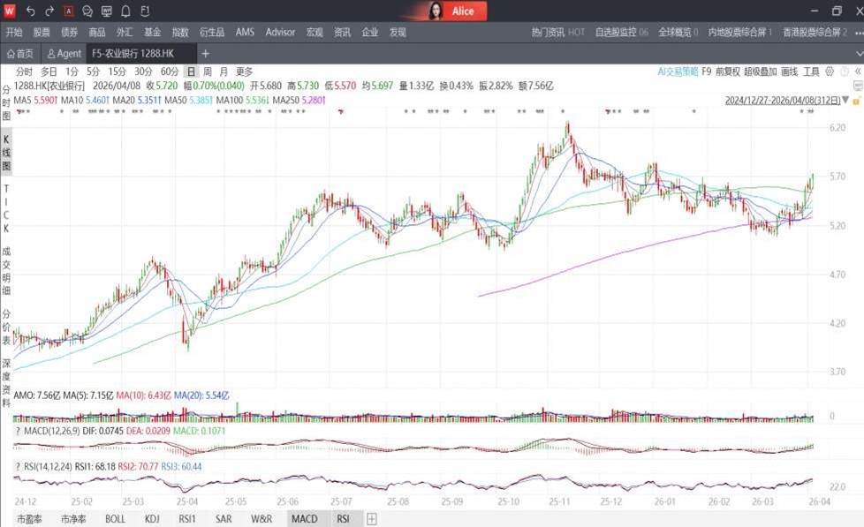
Task: Open the Alice assistant avatar
Action: tap(436, 11)
